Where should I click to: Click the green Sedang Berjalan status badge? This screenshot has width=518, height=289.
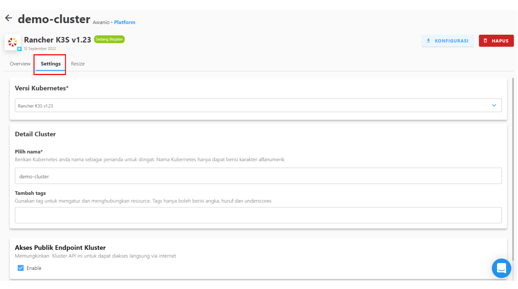[x=109, y=39]
